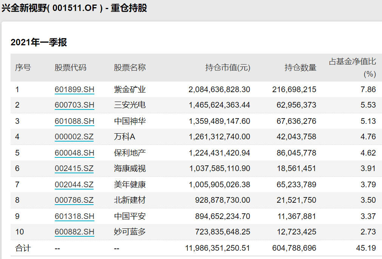The image size is (382, 259).
Task: Open stock code link 002044.SZ
Action: pyautogui.click(x=74, y=185)
